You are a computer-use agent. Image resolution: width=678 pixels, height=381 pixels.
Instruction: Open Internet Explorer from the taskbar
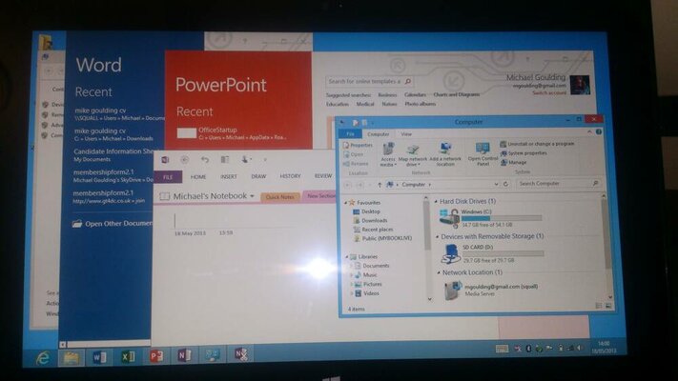tap(43, 356)
